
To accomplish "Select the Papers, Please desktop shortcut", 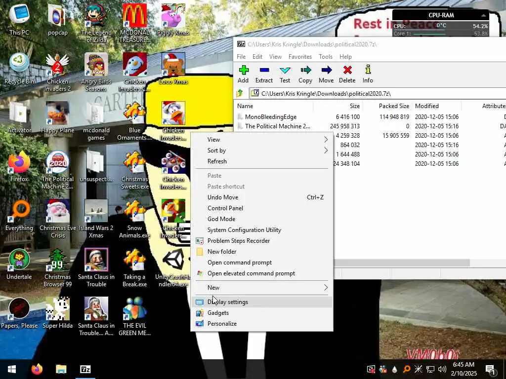I will 19,312.
